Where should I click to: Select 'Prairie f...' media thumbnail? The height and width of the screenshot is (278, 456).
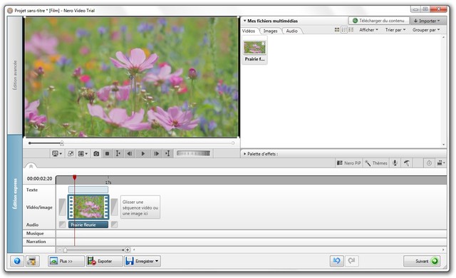click(x=254, y=51)
